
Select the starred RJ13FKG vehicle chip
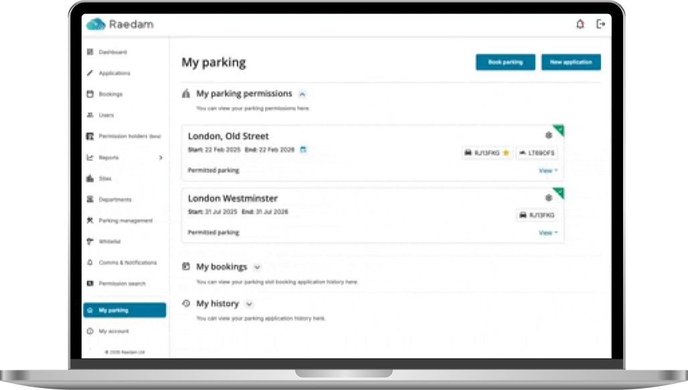point(487,153)
